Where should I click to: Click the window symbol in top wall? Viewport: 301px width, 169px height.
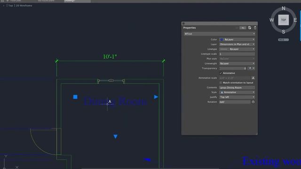pyautogui.click(x=111, y=81)
